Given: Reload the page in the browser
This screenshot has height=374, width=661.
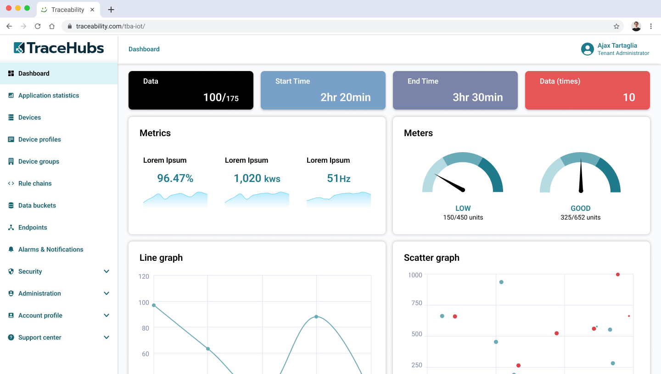Looking at the screenshot, I should coord(38,26).
